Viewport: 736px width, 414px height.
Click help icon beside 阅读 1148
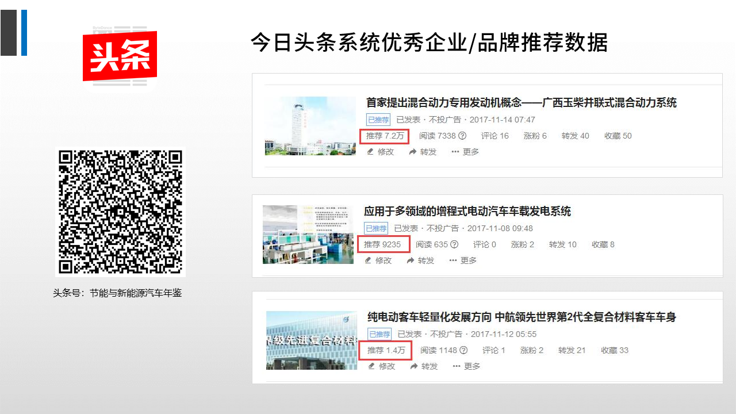click(463, 350)
